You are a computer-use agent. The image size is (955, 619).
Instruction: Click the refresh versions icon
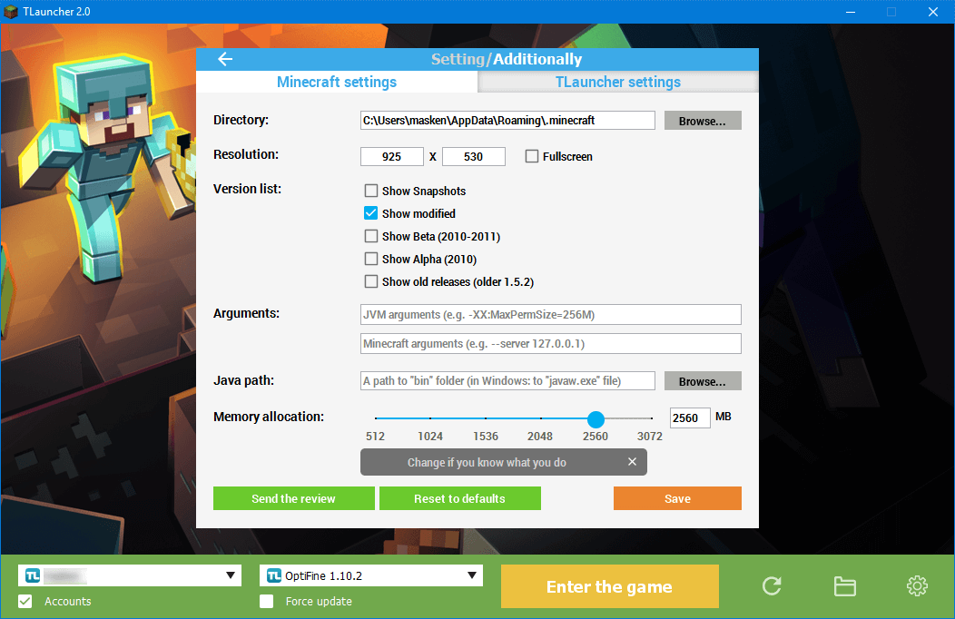[x=771, y=586]
